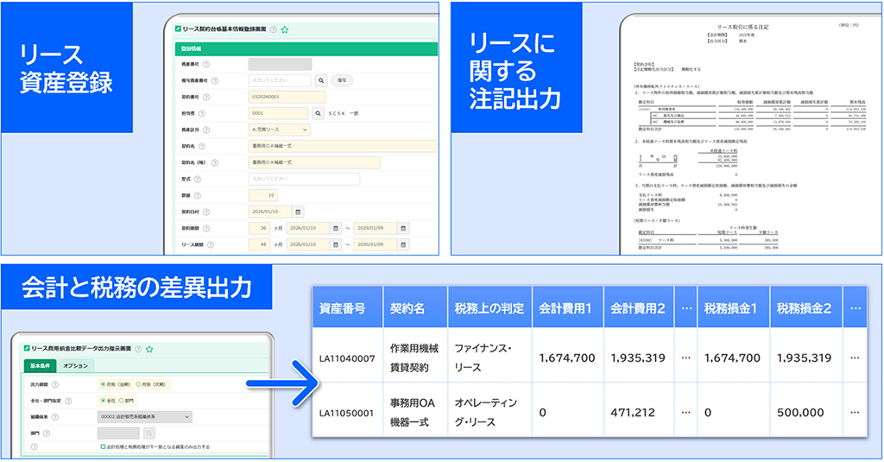Enable 会計処理と税務処理が不一致 checkbox

click(x=103, y=447)
